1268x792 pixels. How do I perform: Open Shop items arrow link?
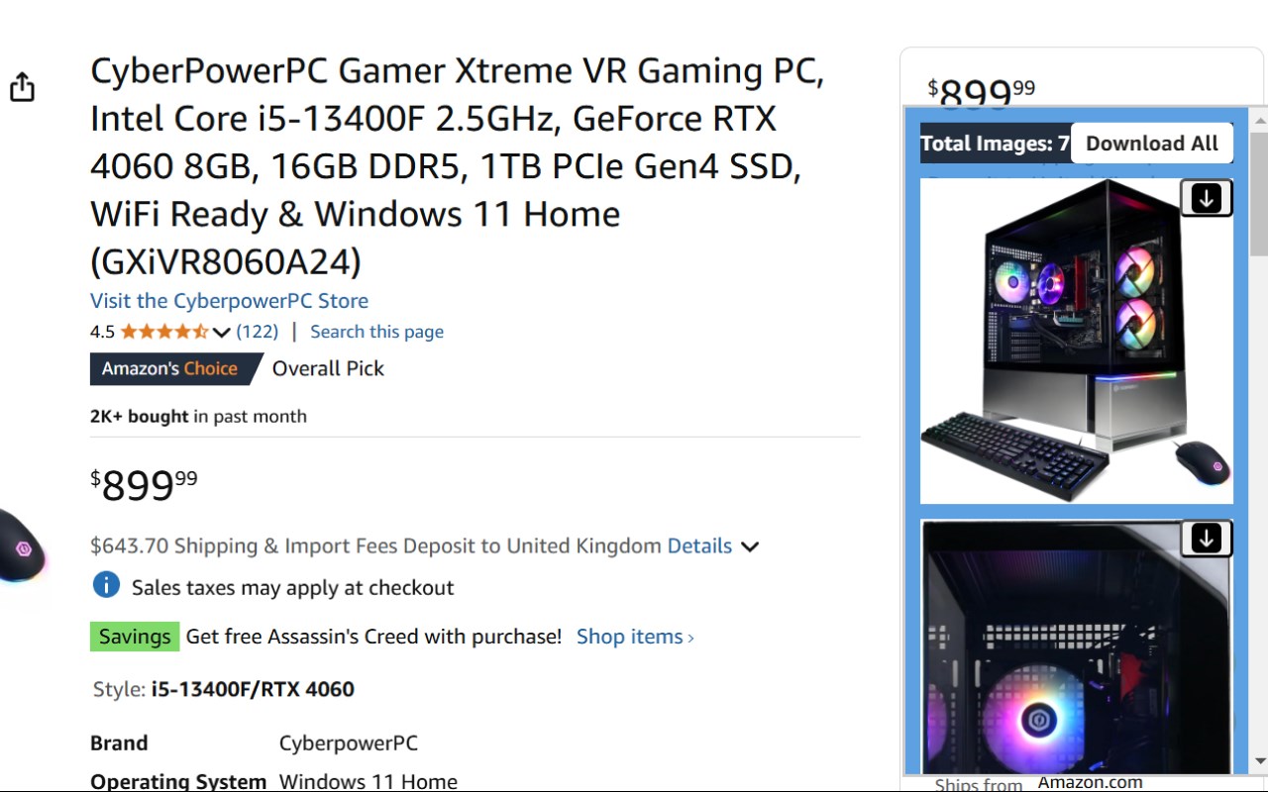[635, 637]
